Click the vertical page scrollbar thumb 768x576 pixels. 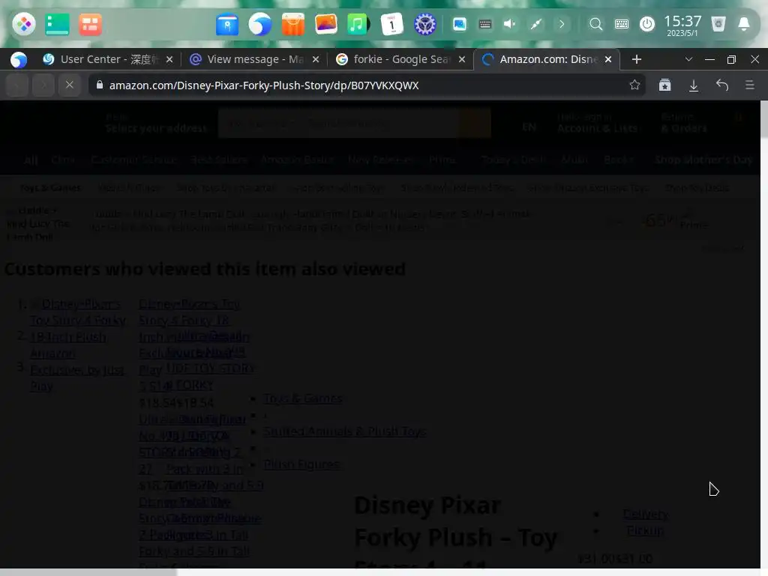(764, 119)
